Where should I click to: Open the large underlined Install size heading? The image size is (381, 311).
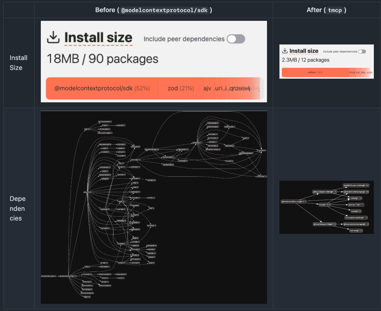coord(98,38)
